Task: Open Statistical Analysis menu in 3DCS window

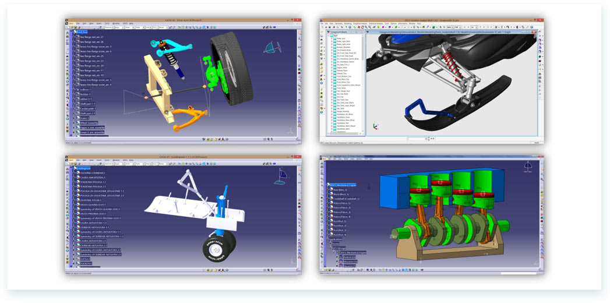Action: tap(376, 24)
